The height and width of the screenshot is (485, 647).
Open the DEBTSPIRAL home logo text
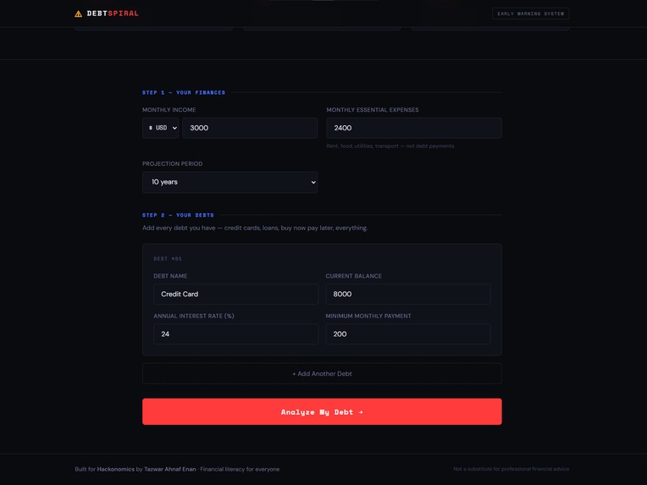(x=113, y=14)
